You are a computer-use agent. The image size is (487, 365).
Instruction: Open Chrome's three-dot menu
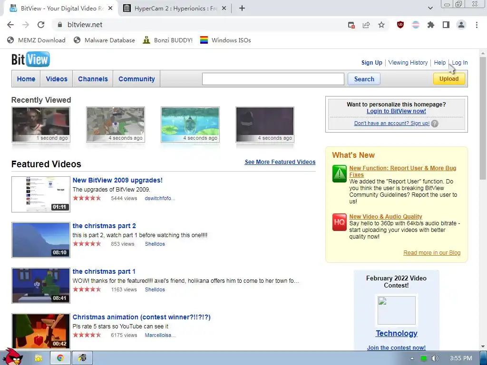point(477,25)
